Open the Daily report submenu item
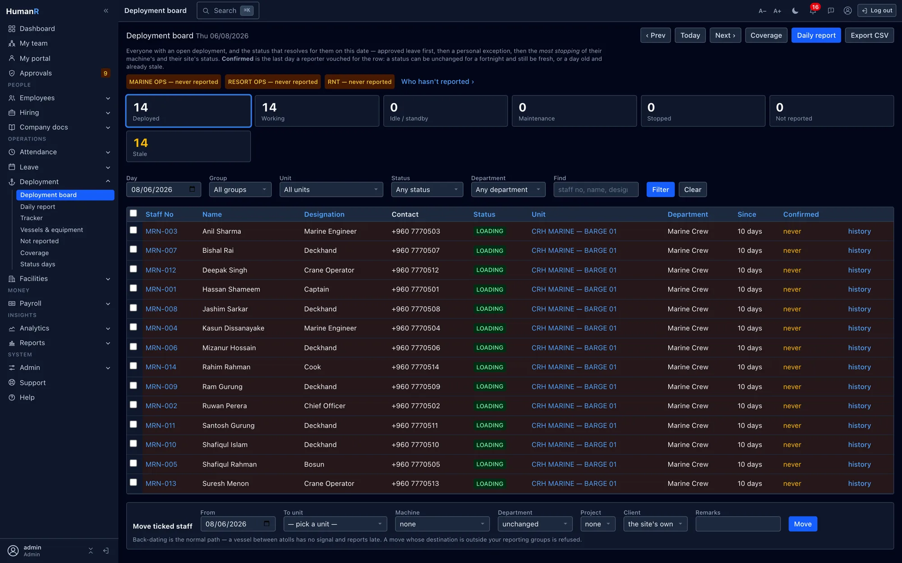This screenshot has height=563, width=902. tap(38, 207)
